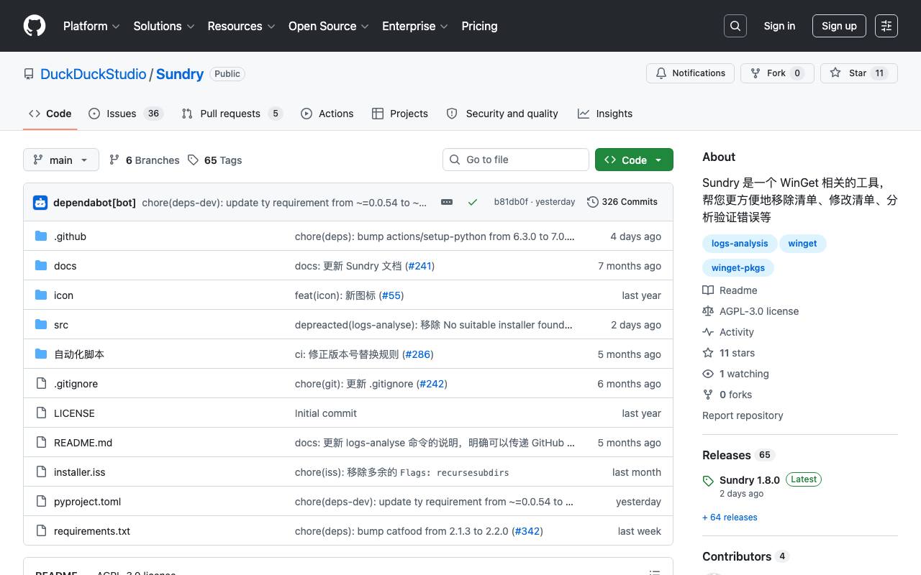
Task: View the 65 Tags link
Action: [x=215, y=160]
